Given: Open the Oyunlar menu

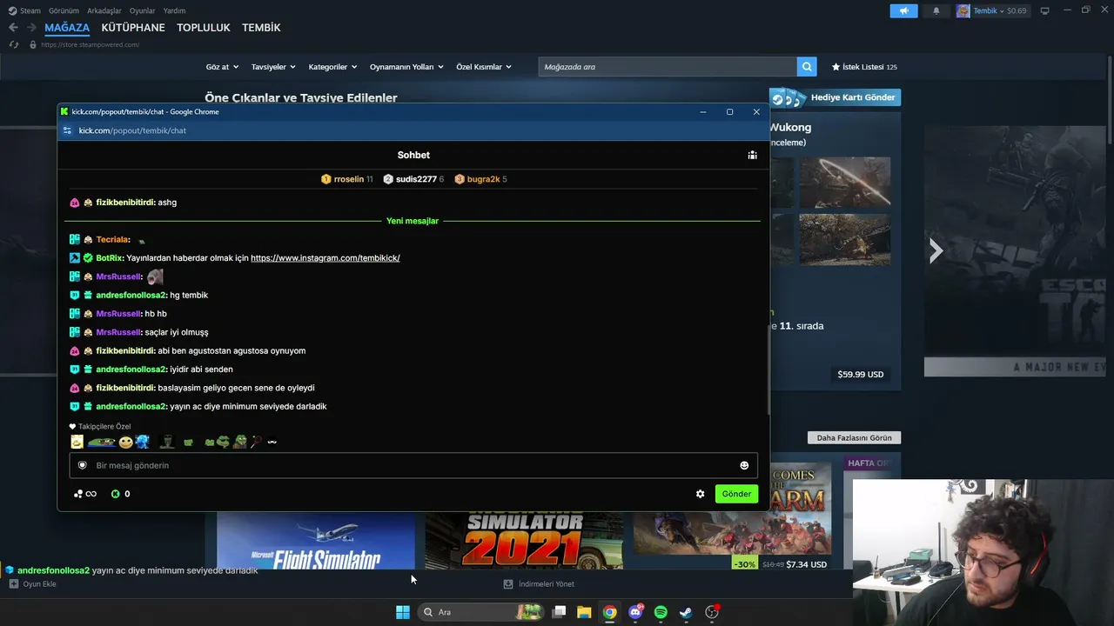Looking at the screenshot, I should coord(142,10).
